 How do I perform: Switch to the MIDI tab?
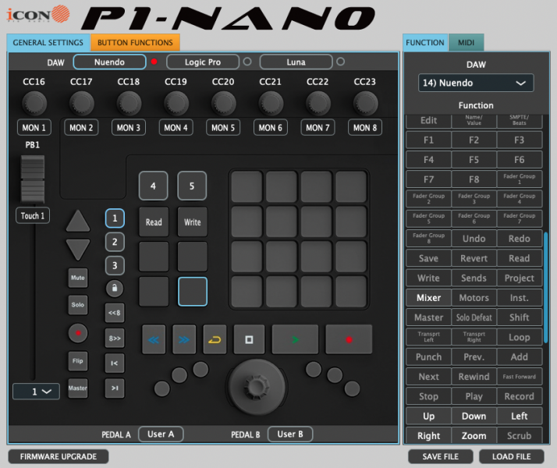coord(466,43)
